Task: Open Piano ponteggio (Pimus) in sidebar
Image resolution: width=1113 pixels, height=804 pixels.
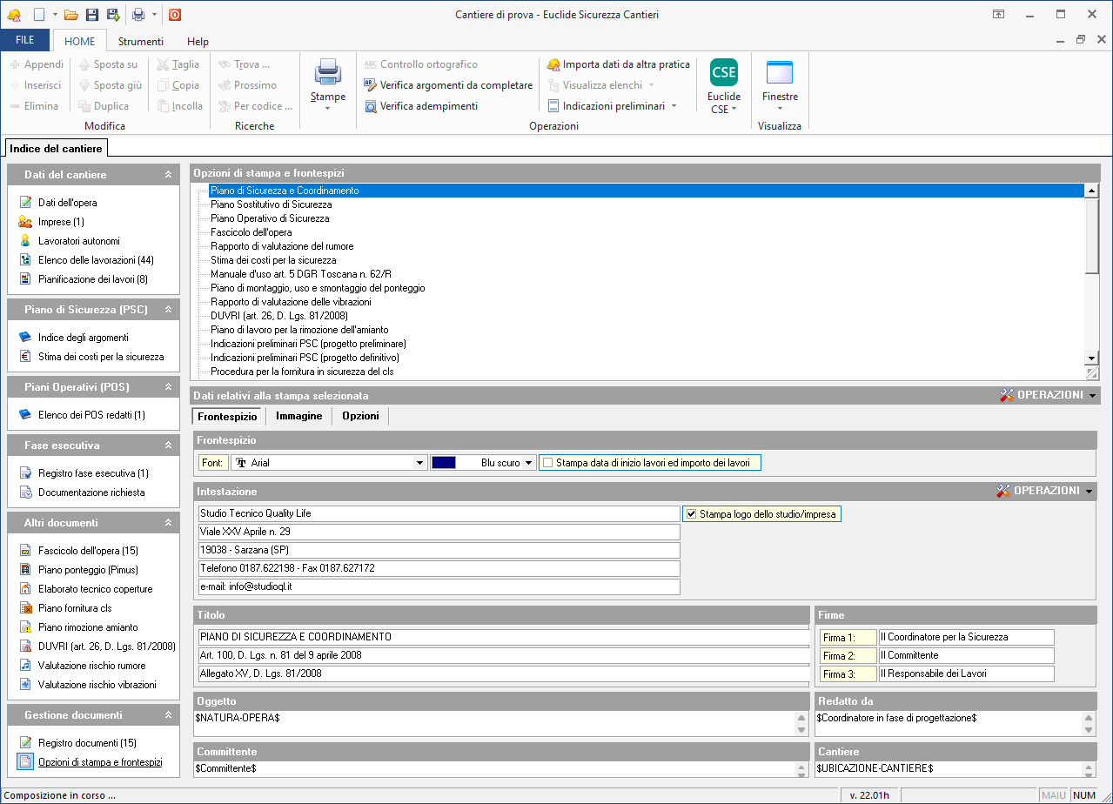Action: [x=88, y=570]
